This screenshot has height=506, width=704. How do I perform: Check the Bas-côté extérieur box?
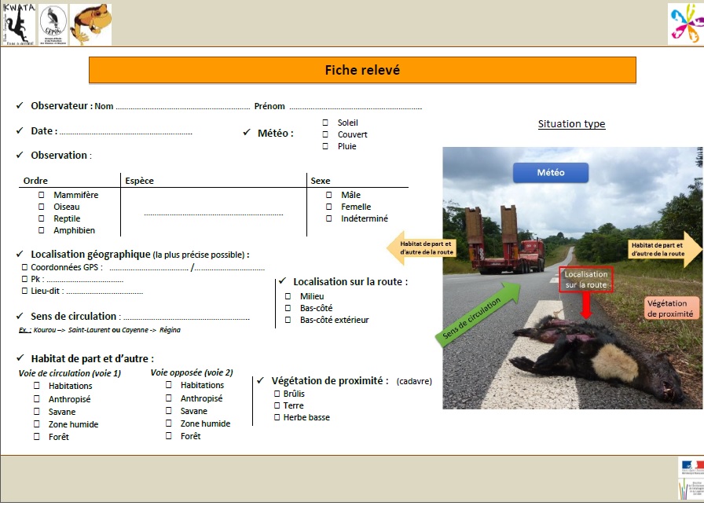coord(288,320)
